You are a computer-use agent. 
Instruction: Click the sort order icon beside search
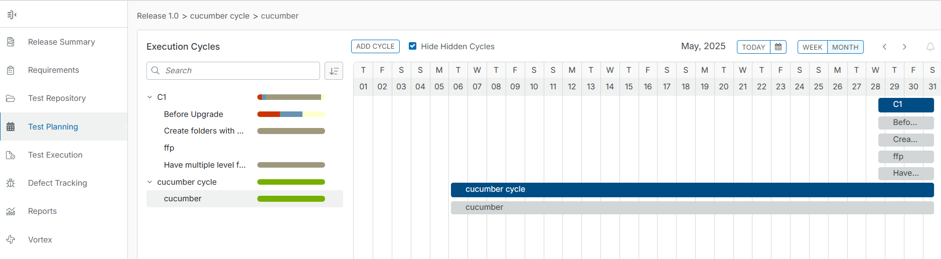click(x=334, y=71)
